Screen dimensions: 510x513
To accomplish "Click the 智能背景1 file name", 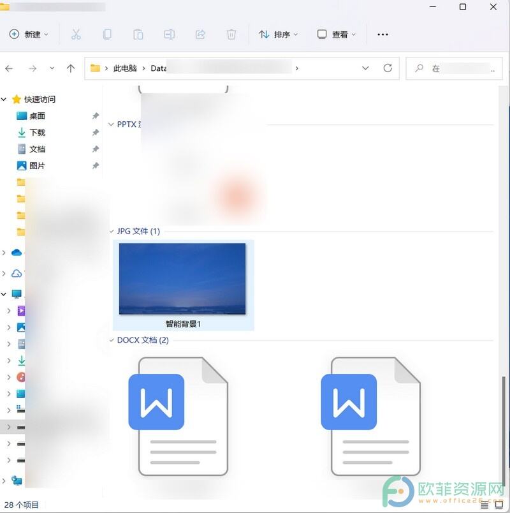I will tap(183, 324).
